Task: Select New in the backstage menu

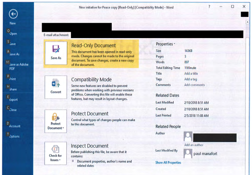Action: click(x=13, y=23)
